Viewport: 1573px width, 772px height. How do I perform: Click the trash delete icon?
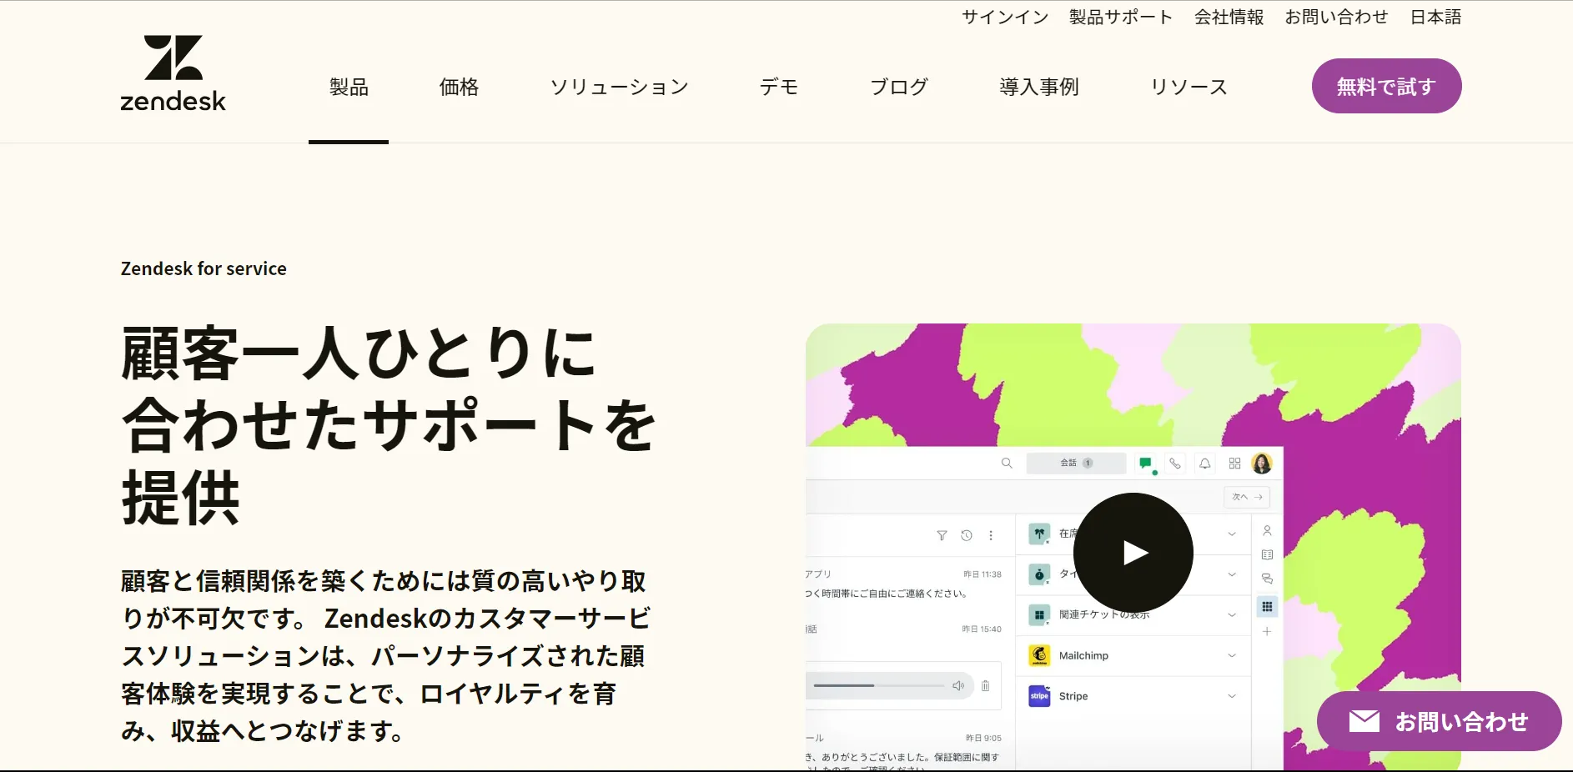[985, 685]
